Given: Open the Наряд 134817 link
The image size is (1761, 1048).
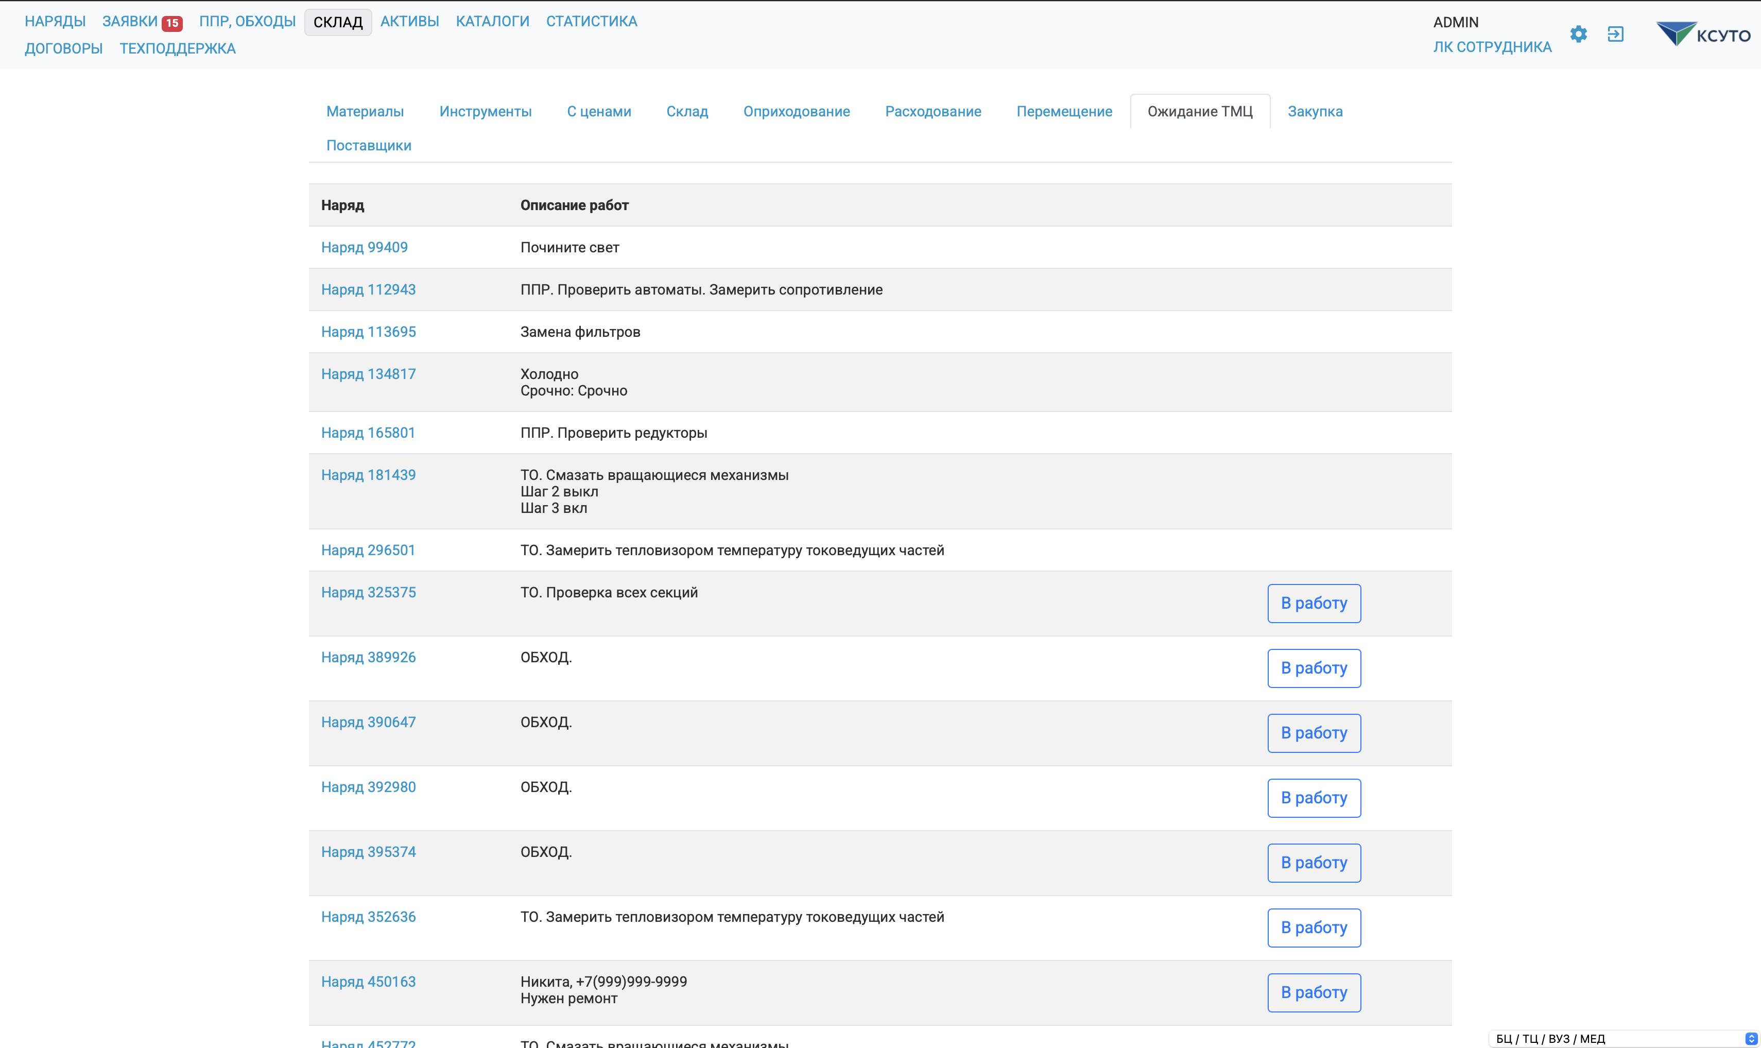Looking at the screenshot, I should (x=368, y=373).
